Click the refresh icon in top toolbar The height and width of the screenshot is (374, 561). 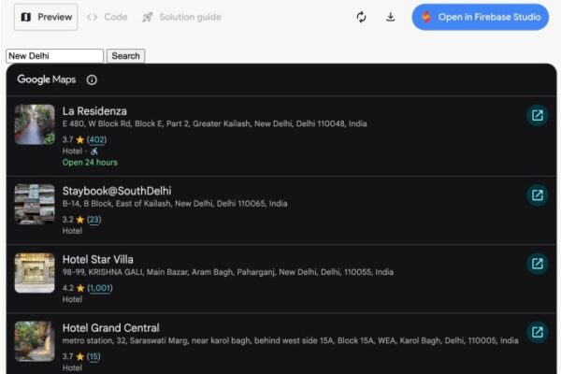[361, 17]
